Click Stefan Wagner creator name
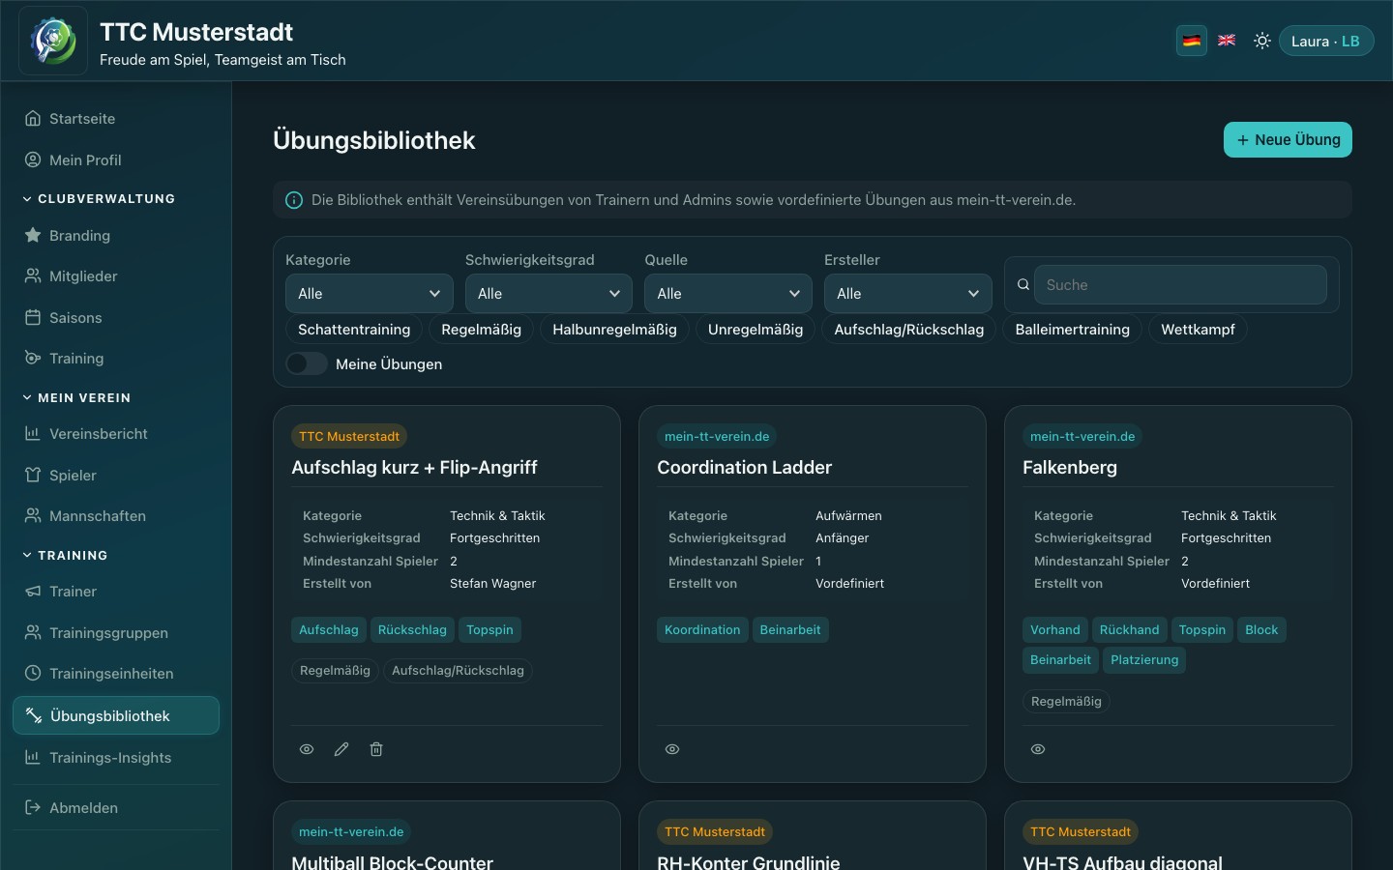This screenshot has height=870, width=1393. pos(492,583)
